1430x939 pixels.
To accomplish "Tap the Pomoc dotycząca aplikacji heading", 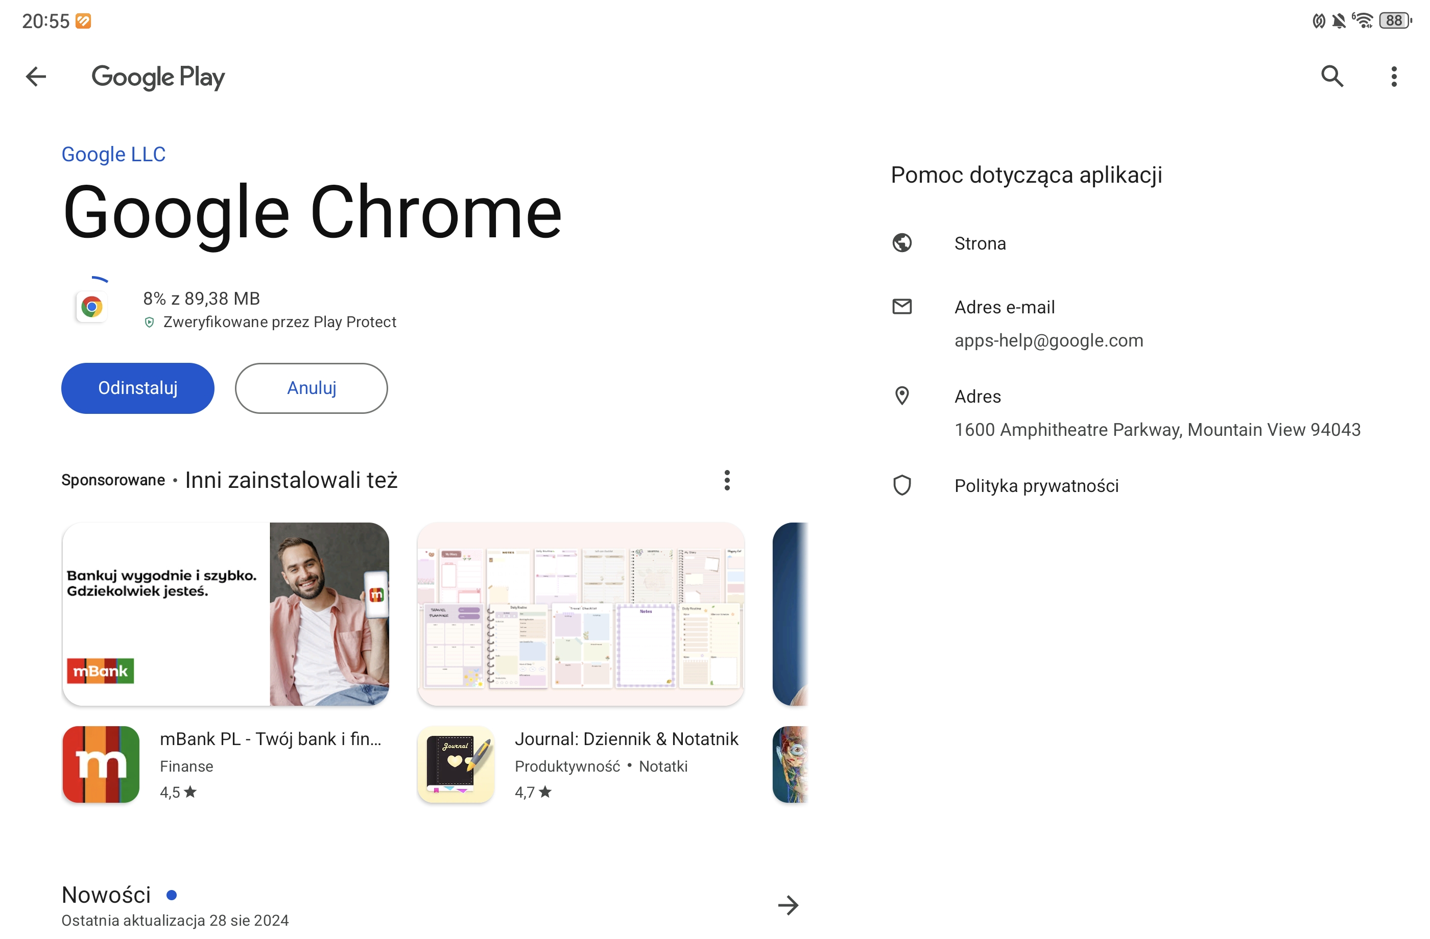I will (x=1026, y=175).
